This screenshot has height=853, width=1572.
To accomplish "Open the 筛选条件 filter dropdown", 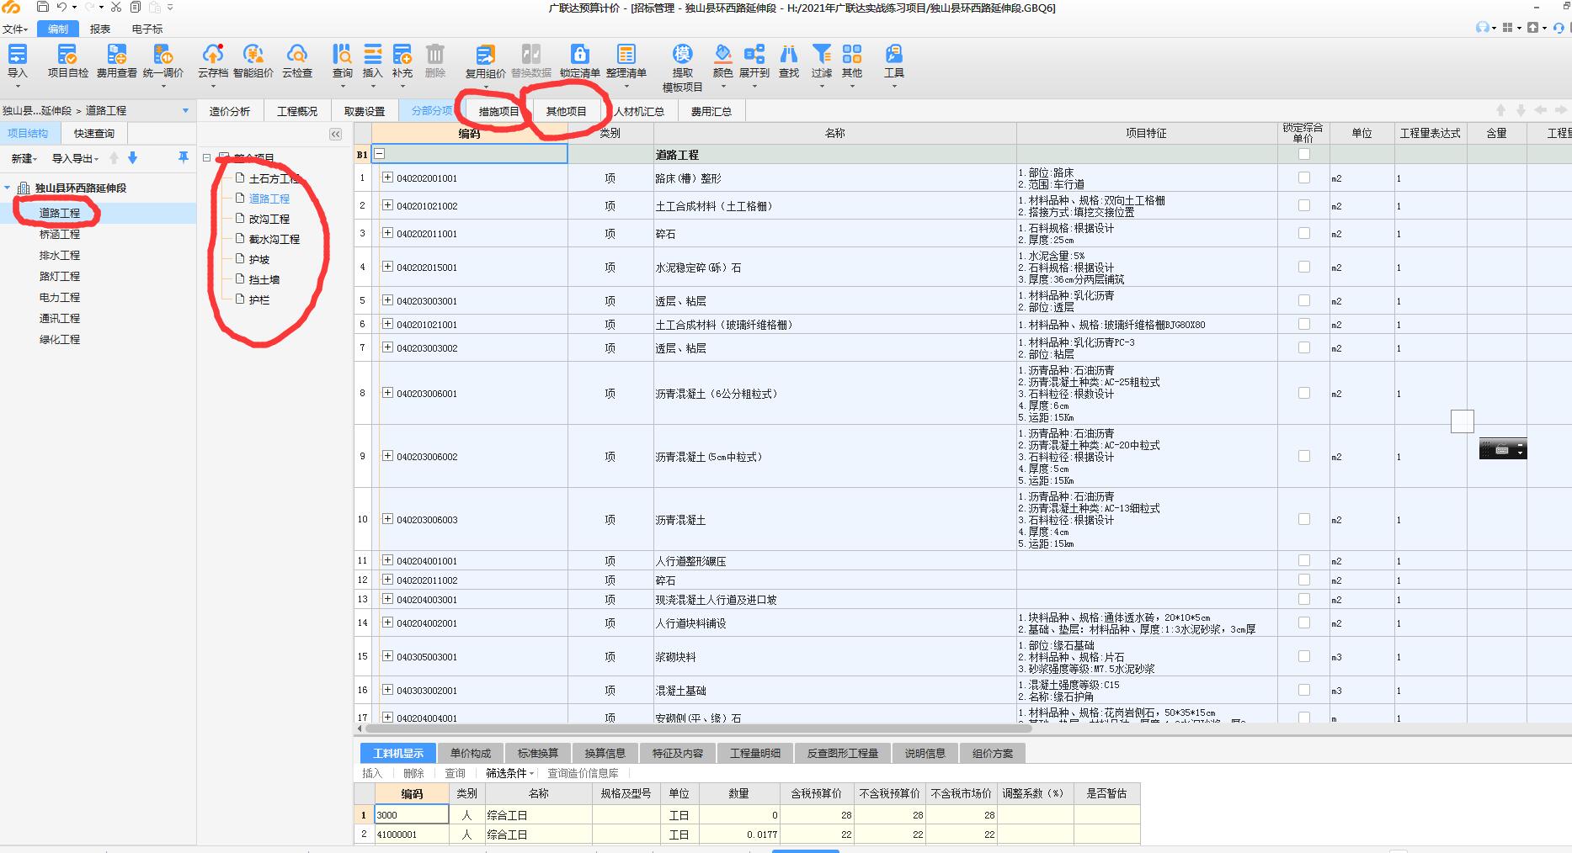I will point(509,773).
